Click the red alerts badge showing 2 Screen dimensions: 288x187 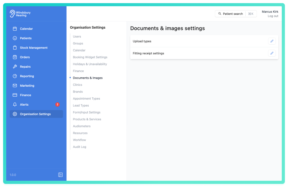(57, 104)
